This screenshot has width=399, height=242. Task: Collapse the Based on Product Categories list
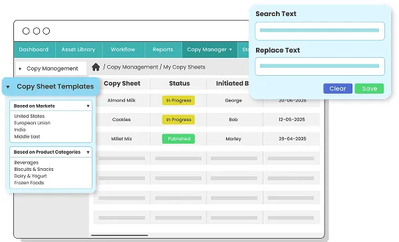[51, 152]
